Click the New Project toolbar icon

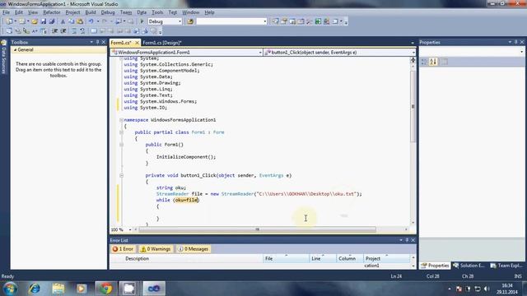tap(9, 21)
